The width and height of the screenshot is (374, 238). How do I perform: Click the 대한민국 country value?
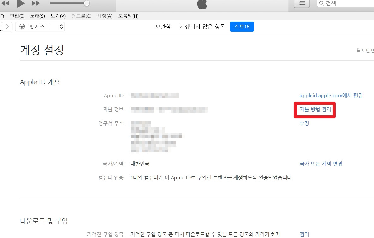coord(140,164)
